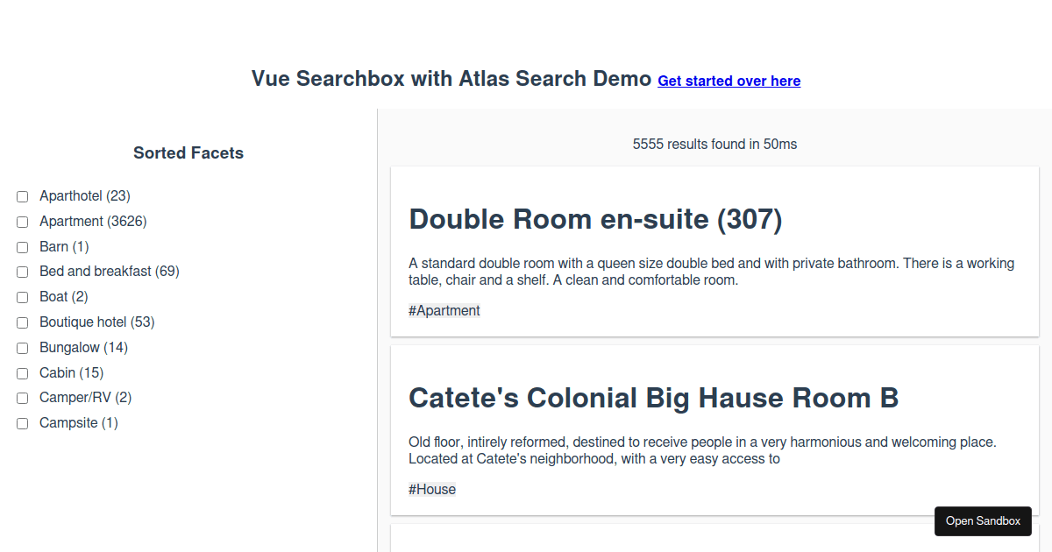Check the Campsite (1) facet
Image resolution: width=1052 pixels, height=552 pixels.
[x=23, y=423]
